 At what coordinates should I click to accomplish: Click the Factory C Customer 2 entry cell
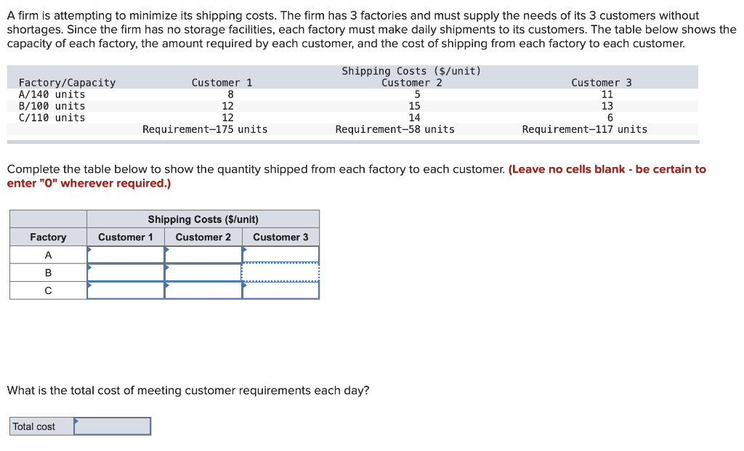pos(203,290)
